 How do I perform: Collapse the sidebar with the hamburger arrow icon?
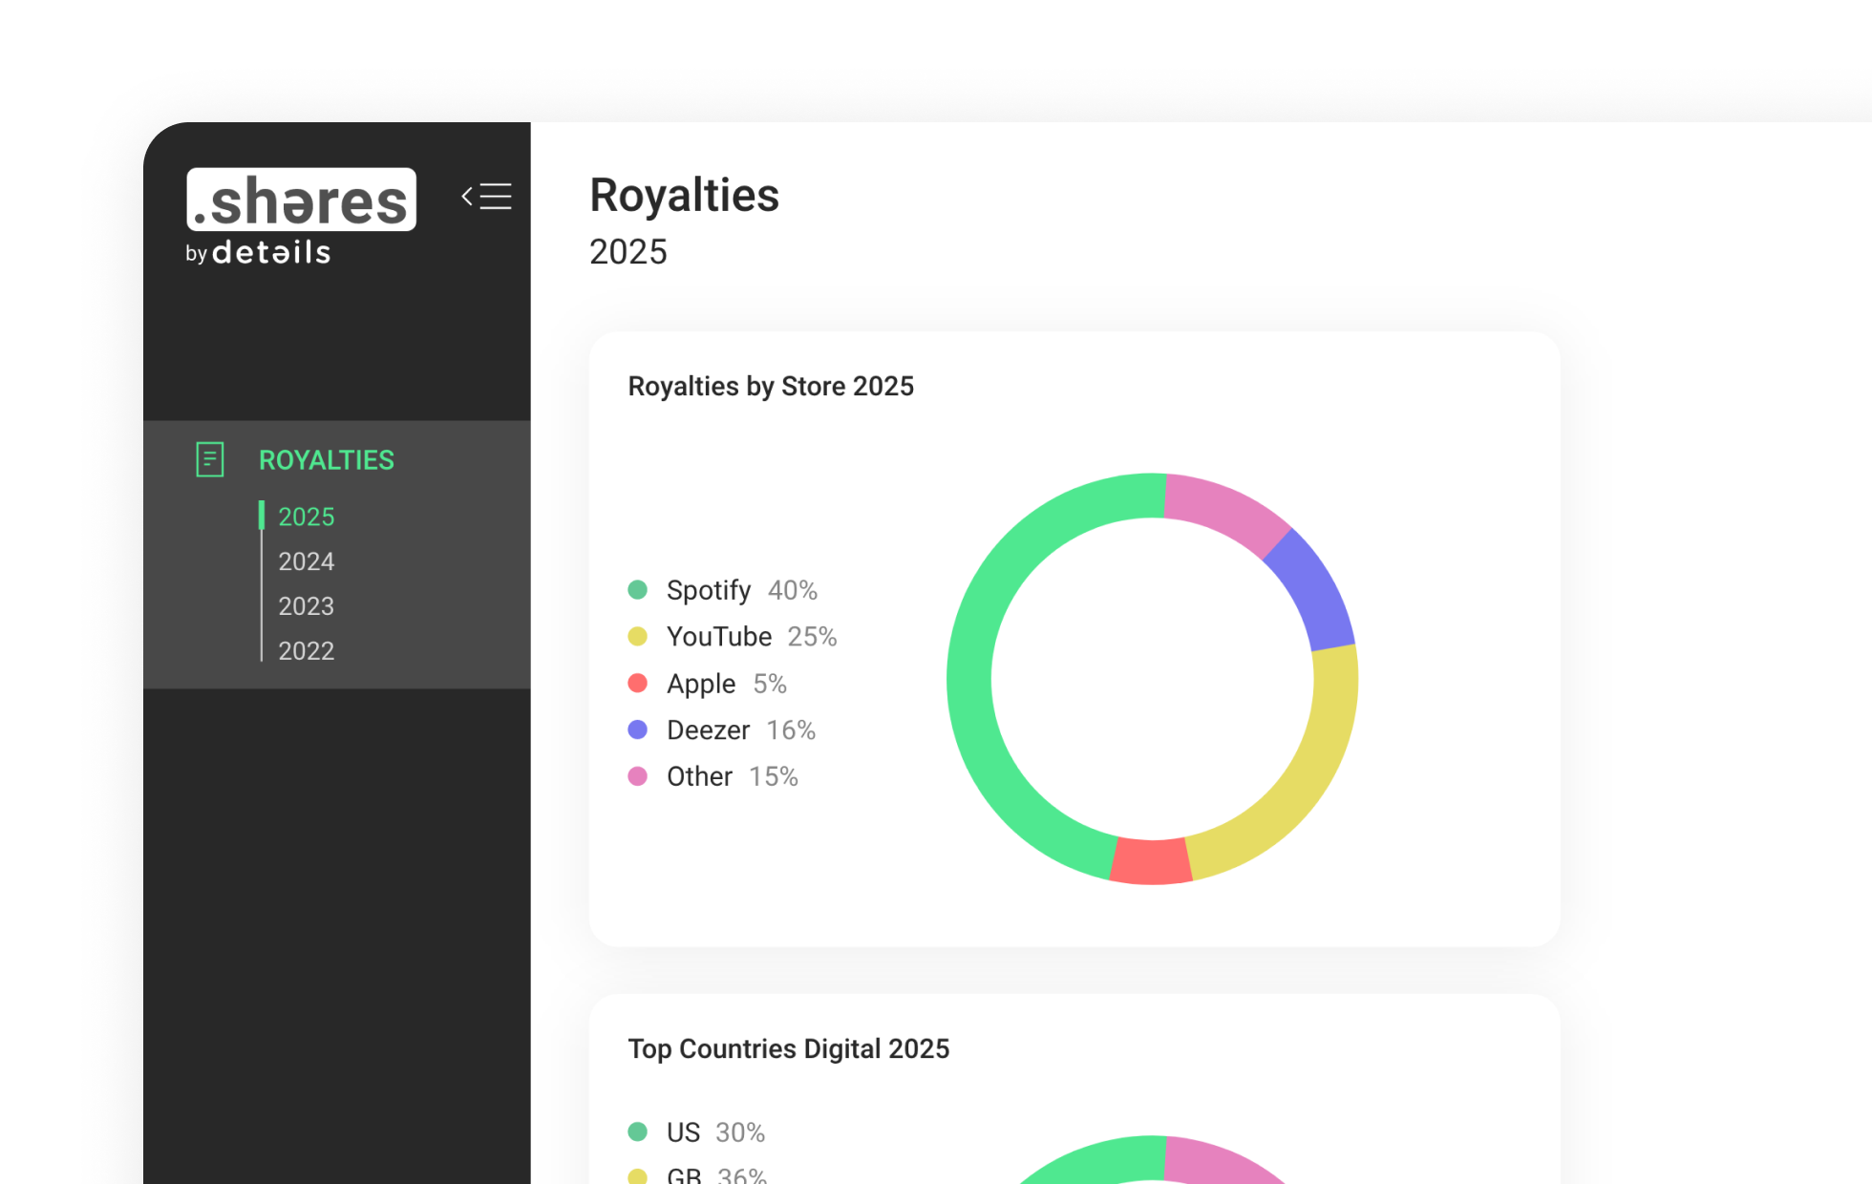click(486, 197)
